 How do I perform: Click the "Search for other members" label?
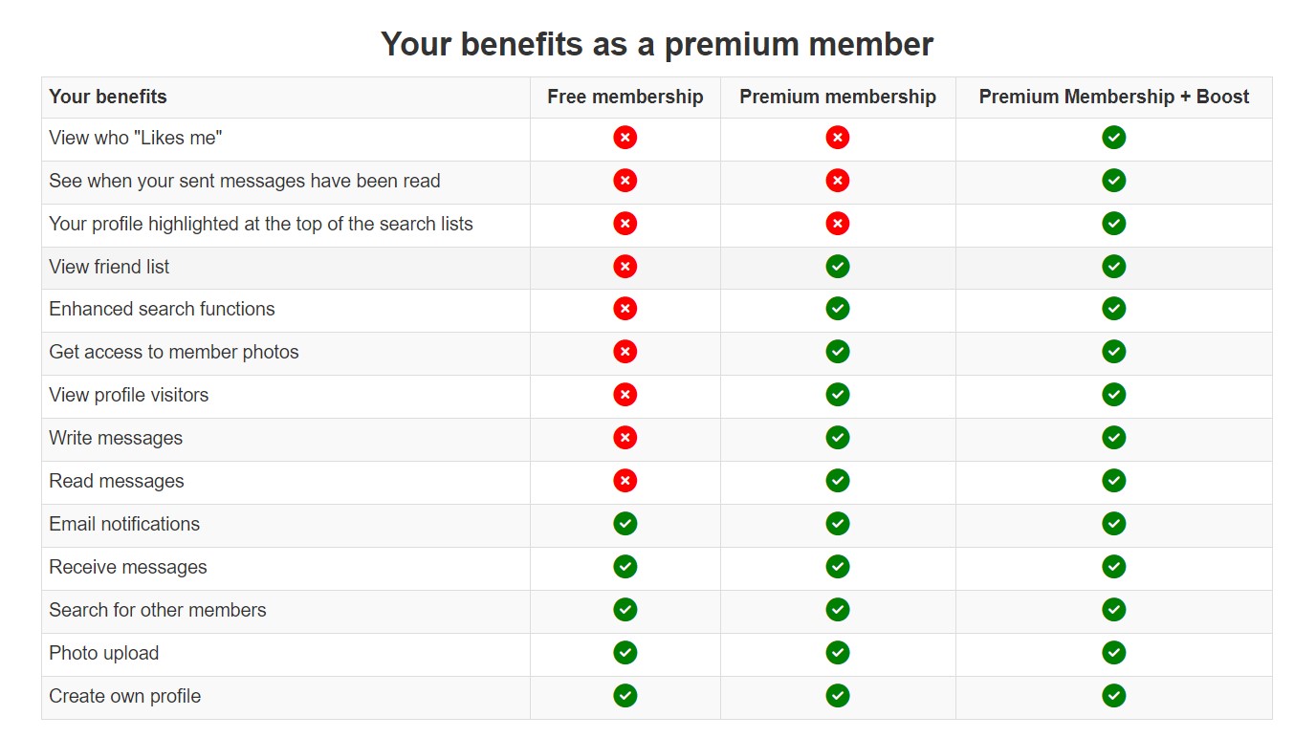coord(158,610)
